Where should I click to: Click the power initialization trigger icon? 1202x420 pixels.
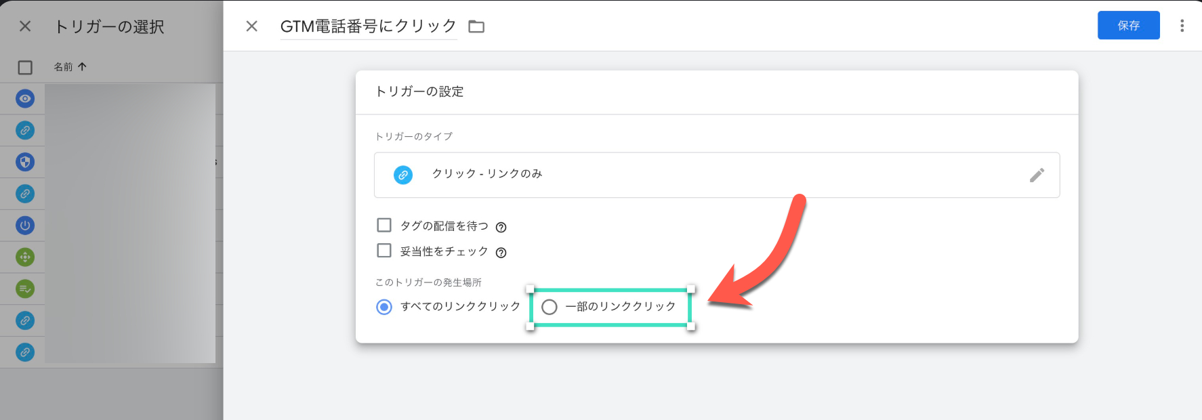[x=25, y=226]
